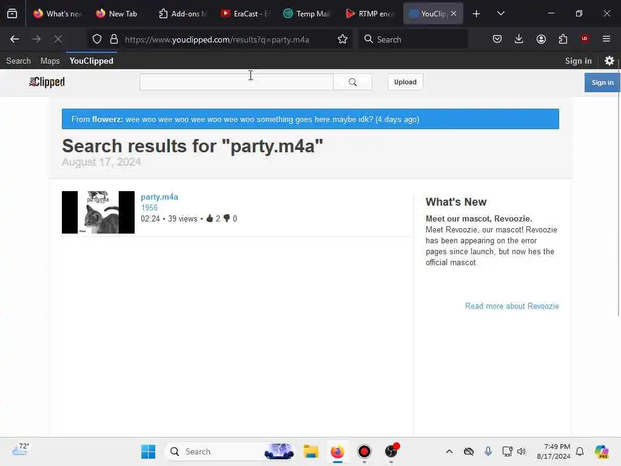
Task: Click the YouClipped logo
Action: click(x=47, y=82)
